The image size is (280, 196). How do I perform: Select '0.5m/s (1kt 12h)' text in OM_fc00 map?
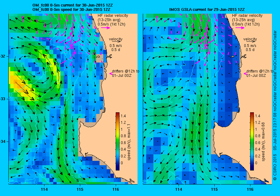tap(111, 24)
